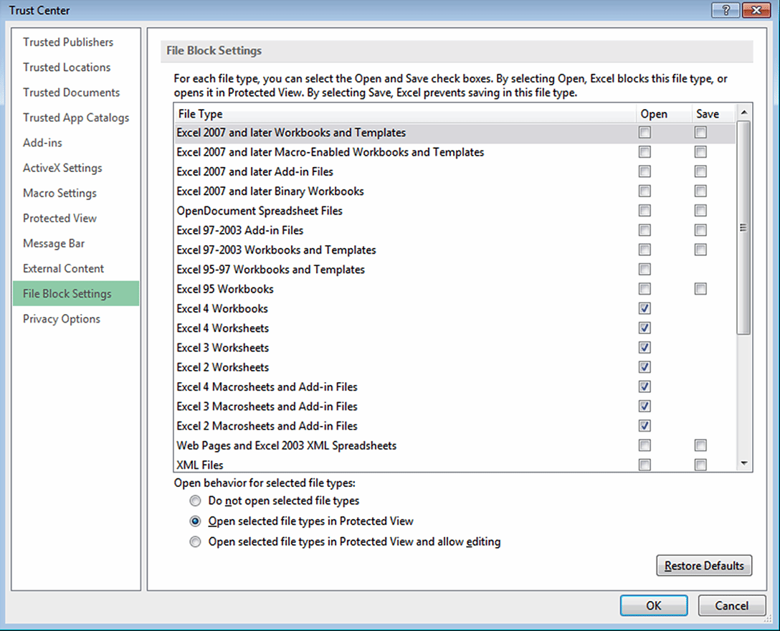This screenshot has width=780, height=631.
Task: Go to Privacy Options in sidebar
Action: click(x=61, y=318)
